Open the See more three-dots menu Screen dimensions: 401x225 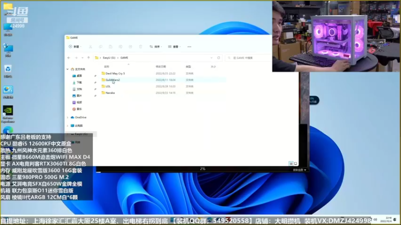click(x=189, y=46)
